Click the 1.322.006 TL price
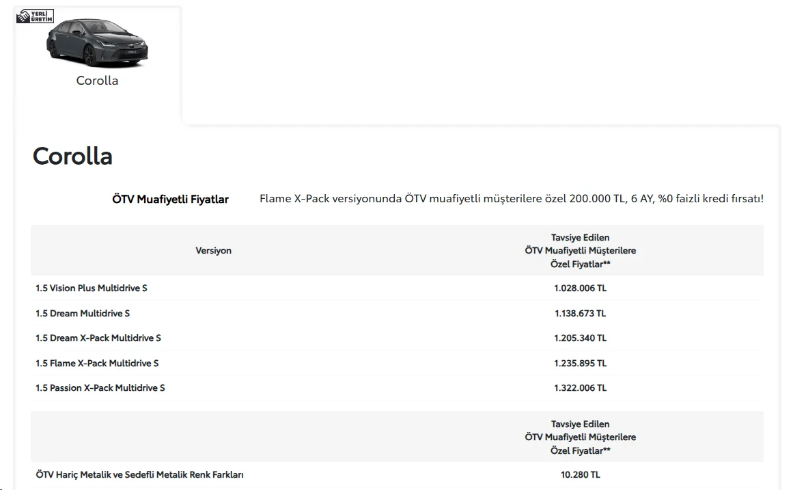The height and width of the screenshot is (490, 793). 580,388
